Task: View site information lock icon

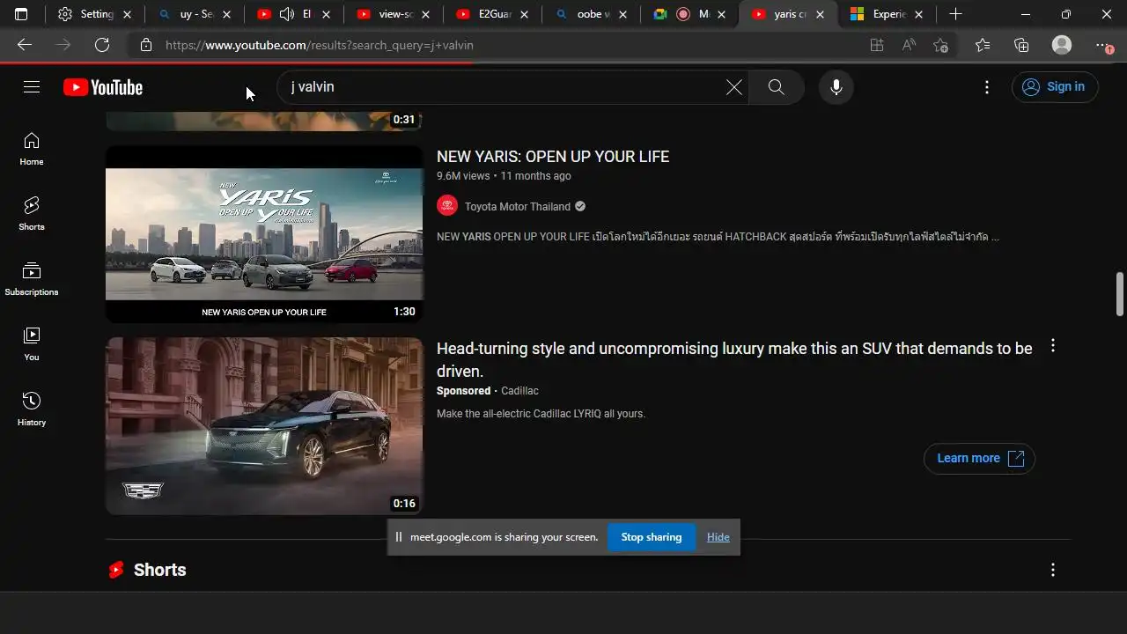Action: click(x=146, y=45)
